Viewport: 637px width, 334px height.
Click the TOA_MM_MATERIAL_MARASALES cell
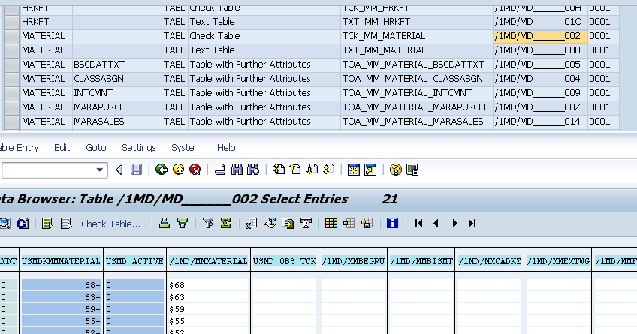(x=417, y=122)
